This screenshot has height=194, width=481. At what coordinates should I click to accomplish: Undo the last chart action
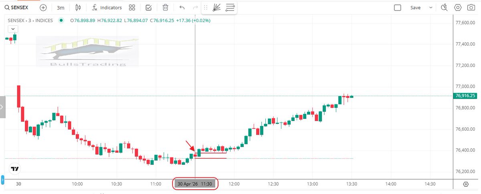(x=182, y=8)
